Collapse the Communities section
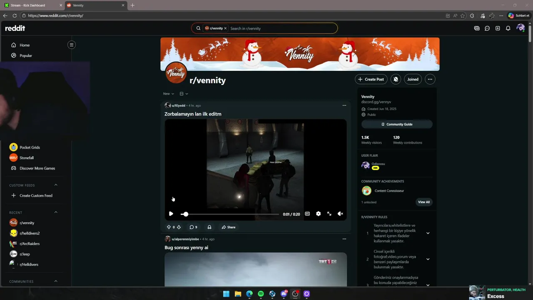The height and width of the screenshot is (300, 533). pos(56,281)
